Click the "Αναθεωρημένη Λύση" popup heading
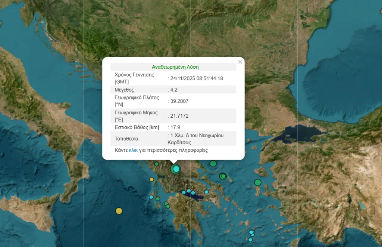 point(175,67)
